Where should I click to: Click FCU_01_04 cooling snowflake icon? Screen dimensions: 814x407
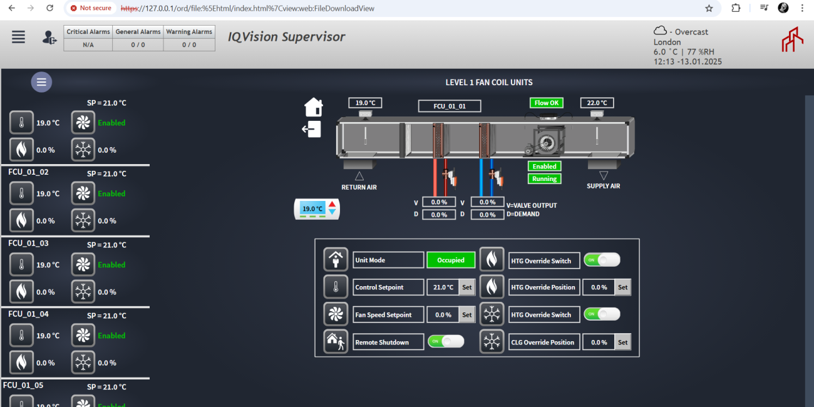coord(83,363)
